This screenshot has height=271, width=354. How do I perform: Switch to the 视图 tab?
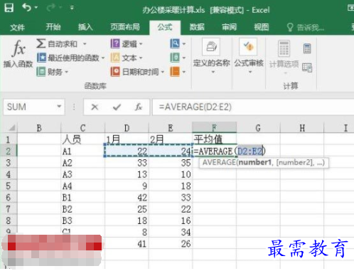tap(262, 27)
